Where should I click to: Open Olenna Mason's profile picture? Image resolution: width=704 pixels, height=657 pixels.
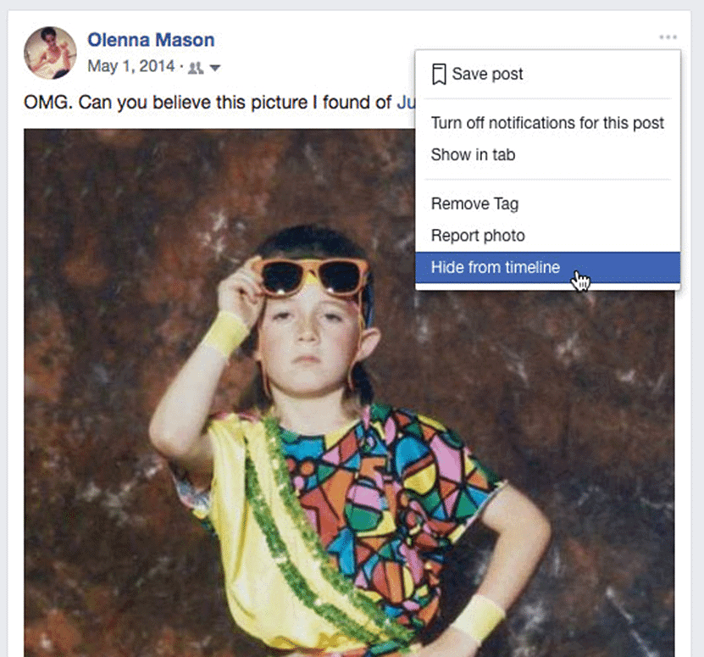point(50,53)
